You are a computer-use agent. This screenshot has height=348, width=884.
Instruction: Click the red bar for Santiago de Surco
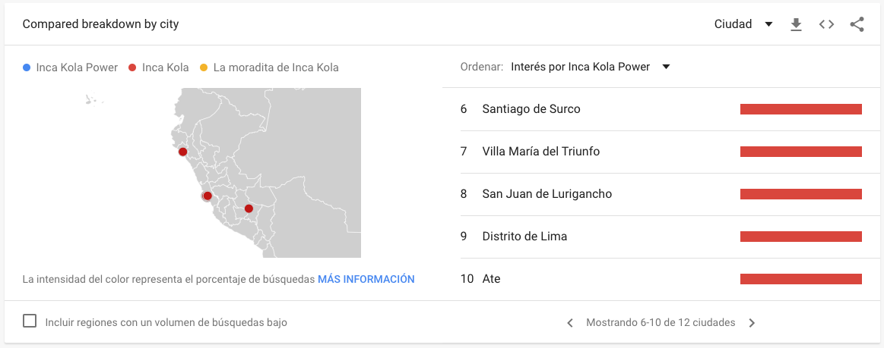click(x=800, y=109)
